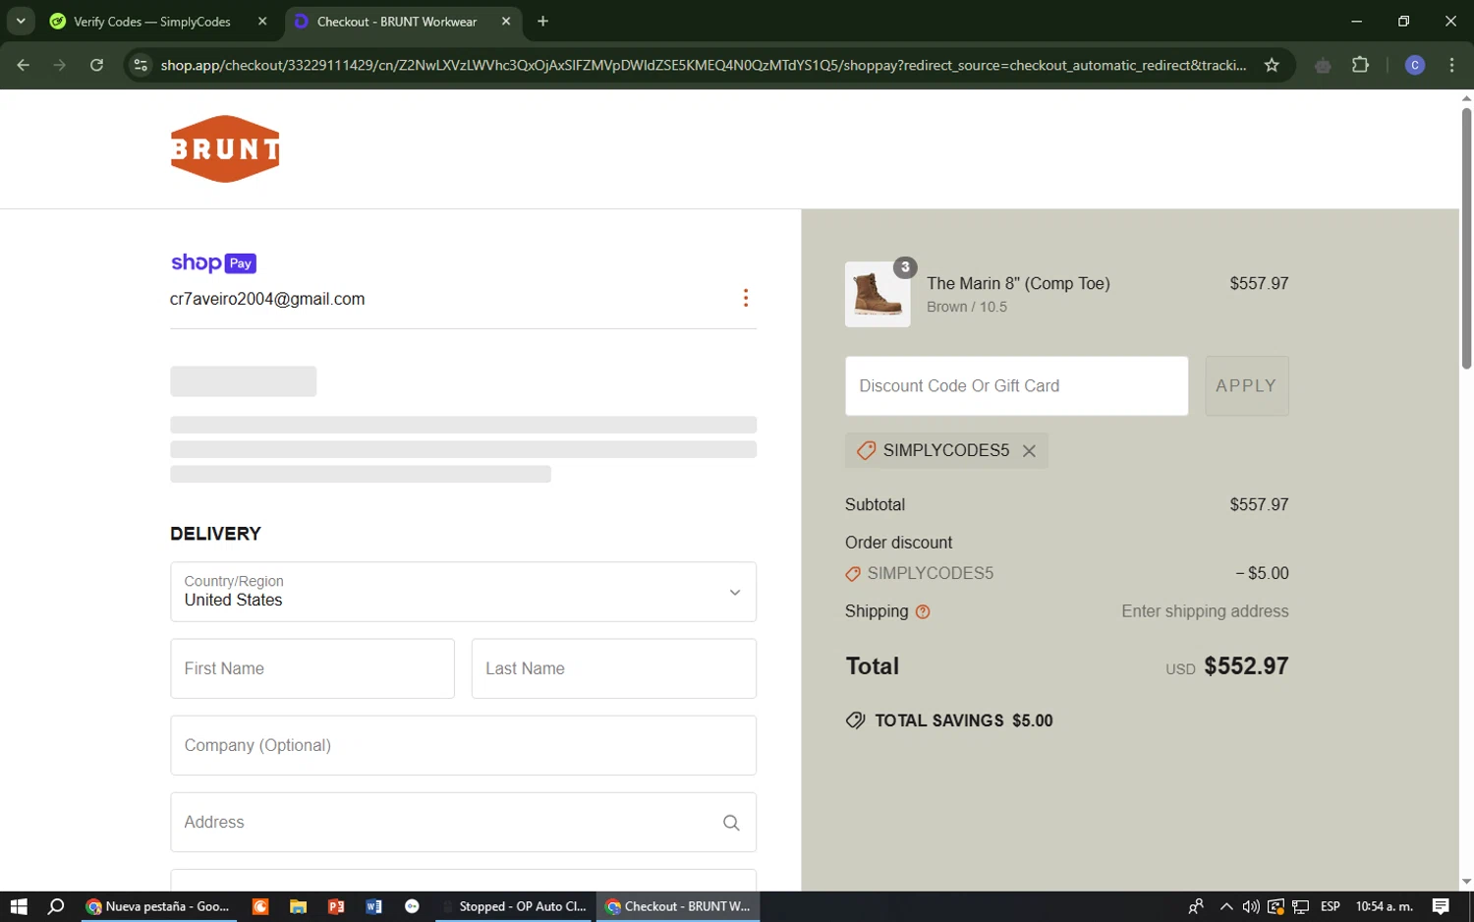Close the Checkout BRUNT Workwear tab
Screen dimensions: 1474x922
pos(506,21)
